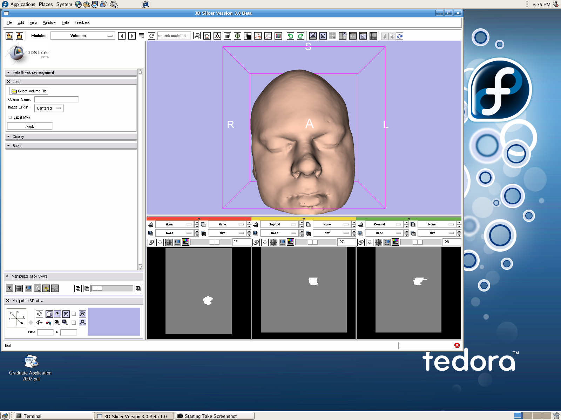Enable the Label Map checkbox
Viewport: 561px width, 420px height.
point(10,118)
